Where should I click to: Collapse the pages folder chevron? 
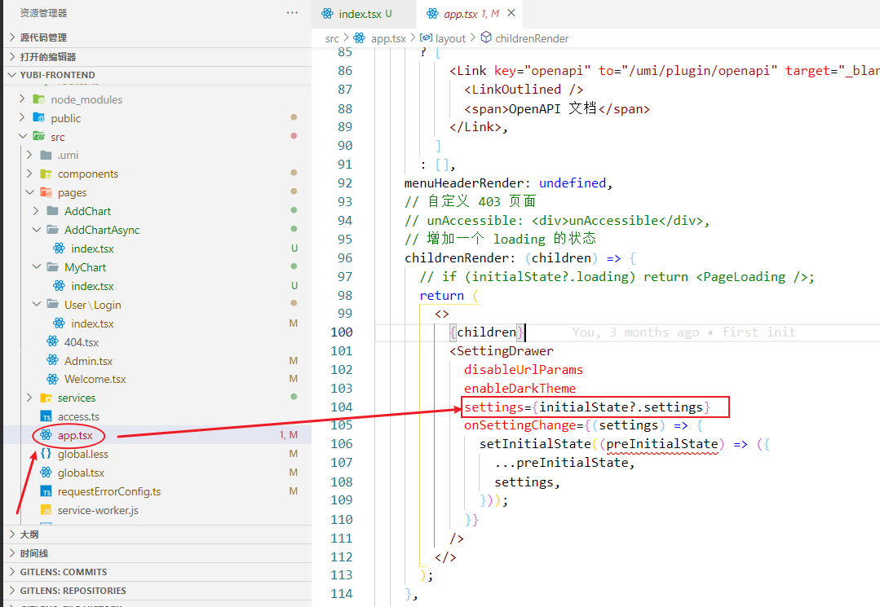point(30,193)
